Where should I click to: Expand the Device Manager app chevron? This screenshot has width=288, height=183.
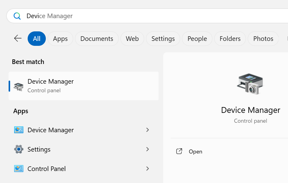148,130
